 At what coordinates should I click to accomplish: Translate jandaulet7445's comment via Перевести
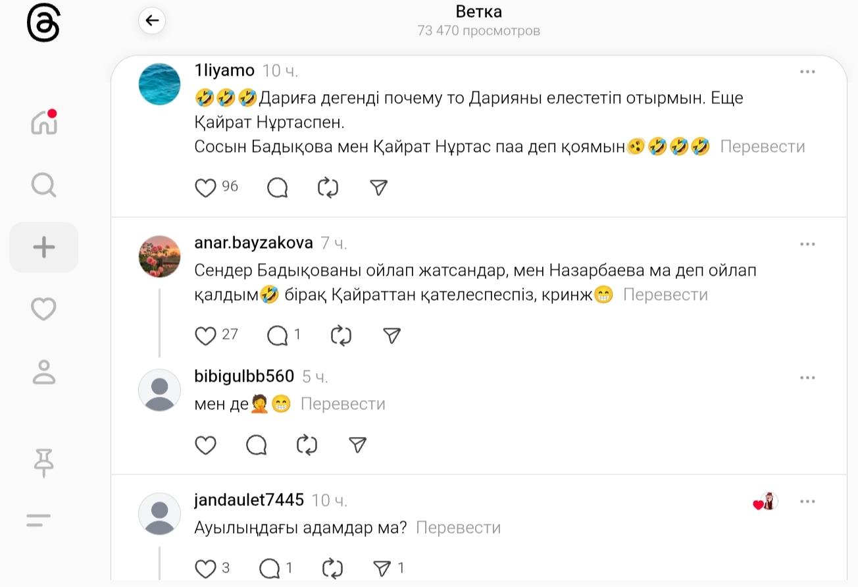coord(459,527)
